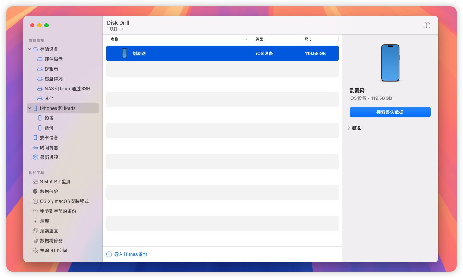Open 数据粉碎器 shredder tool
463x278 pixels.
point(51,240)
